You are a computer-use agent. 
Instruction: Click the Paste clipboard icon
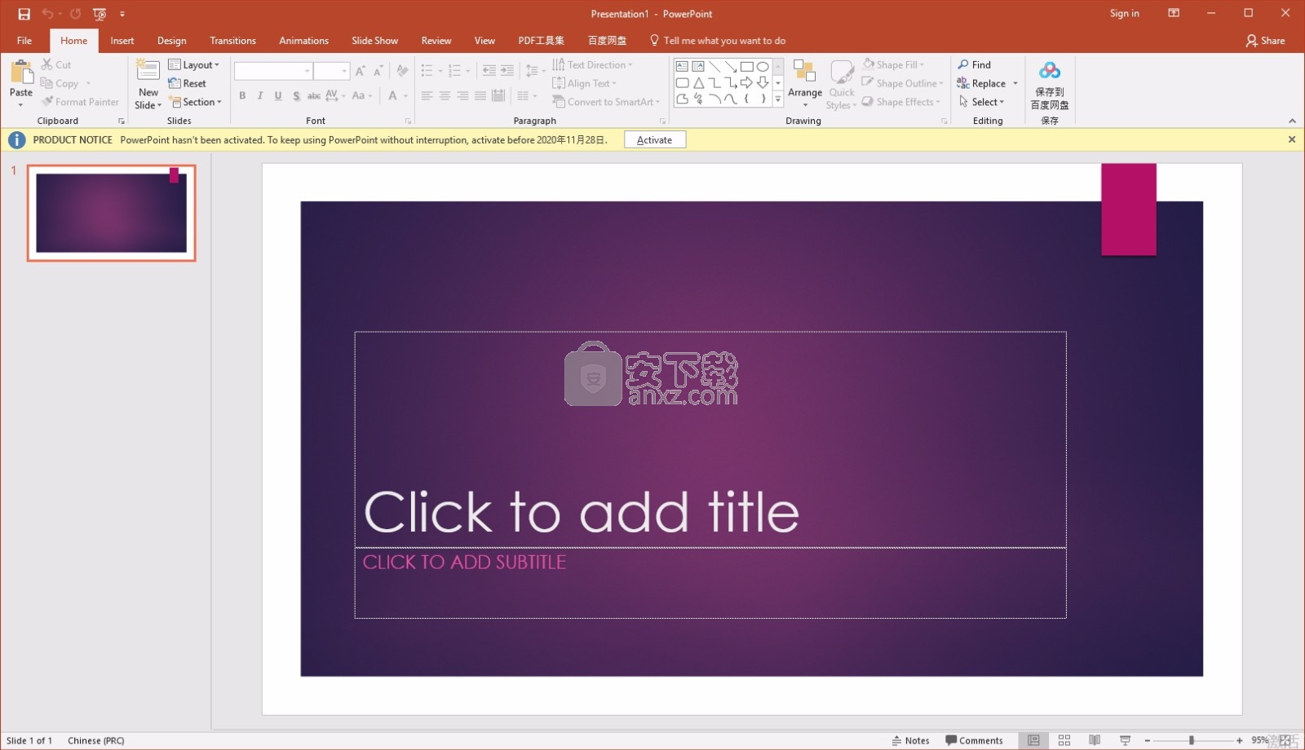[x=21, y=73]
